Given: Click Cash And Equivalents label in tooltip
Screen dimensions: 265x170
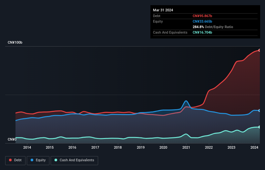Looking at the screenshot, I should (170, 32).
